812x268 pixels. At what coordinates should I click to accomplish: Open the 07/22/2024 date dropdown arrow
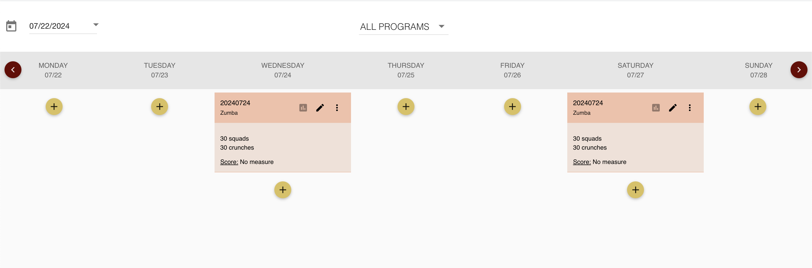[x=96, y=25]
